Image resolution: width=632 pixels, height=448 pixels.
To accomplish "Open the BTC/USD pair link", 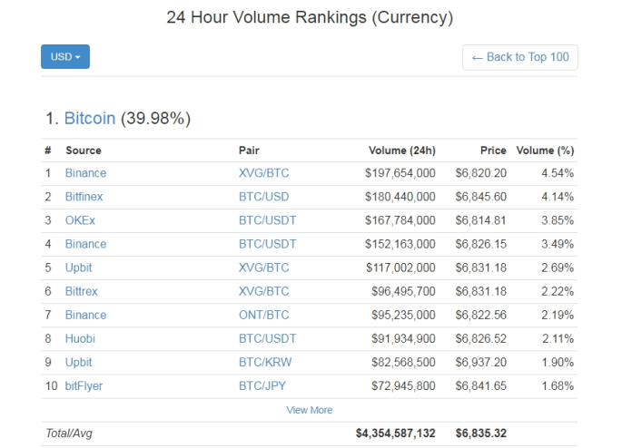I will (264, 197).
